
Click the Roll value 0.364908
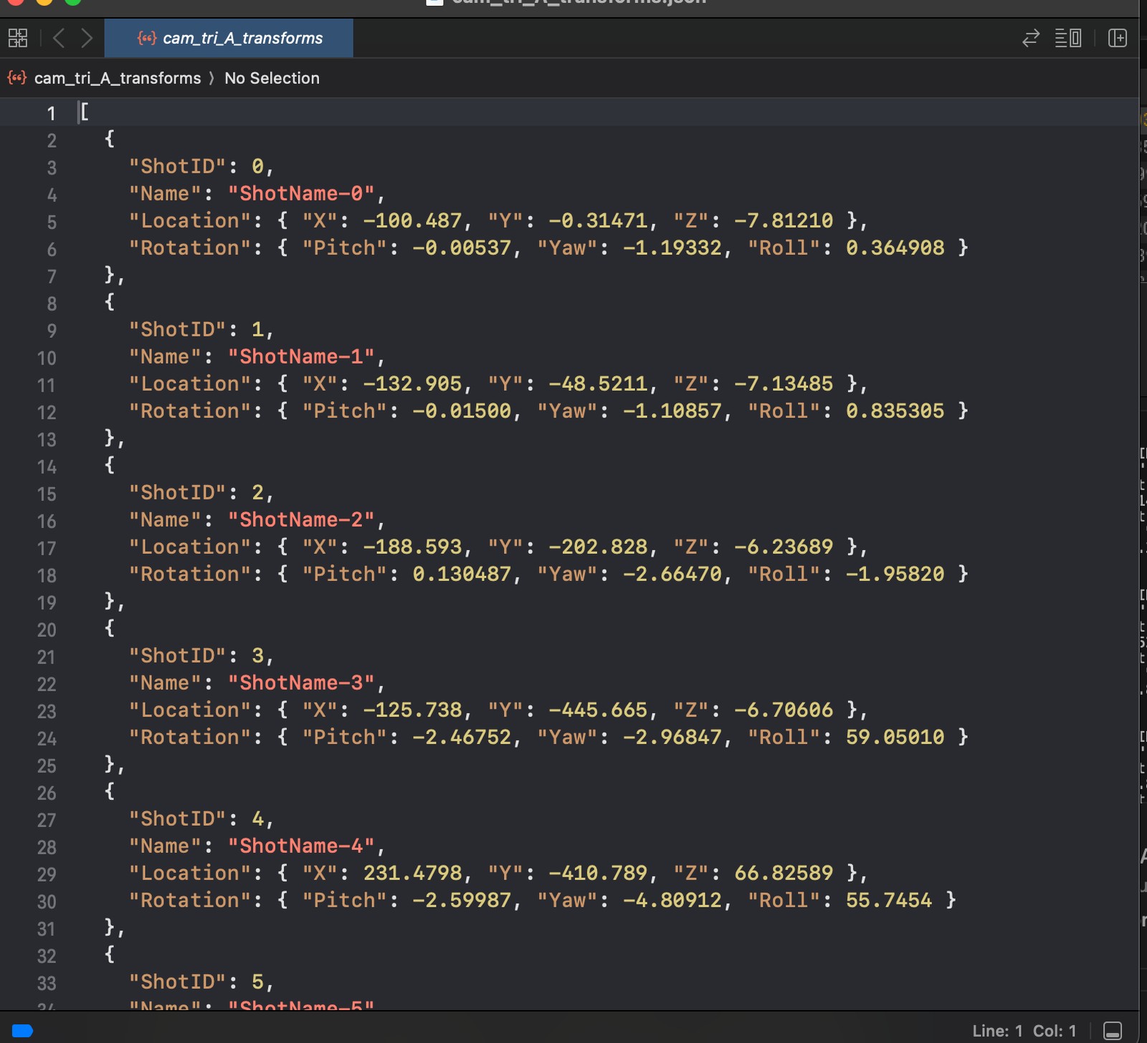tap(895, 247)
